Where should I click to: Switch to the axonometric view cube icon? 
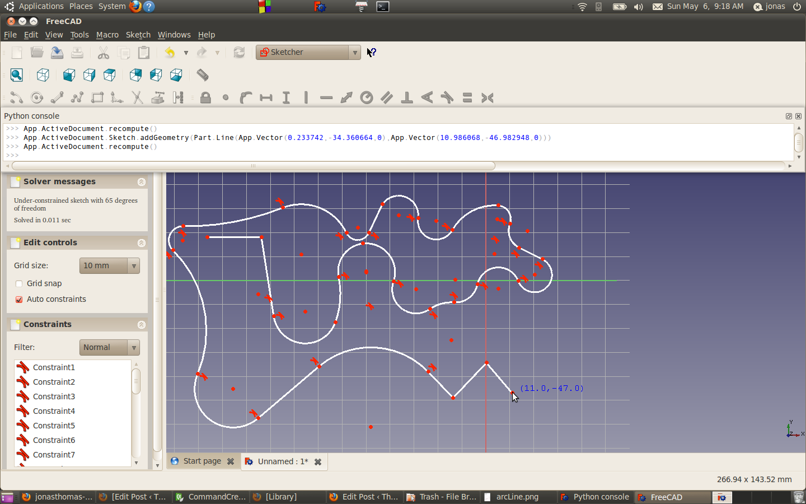[43, 75]
